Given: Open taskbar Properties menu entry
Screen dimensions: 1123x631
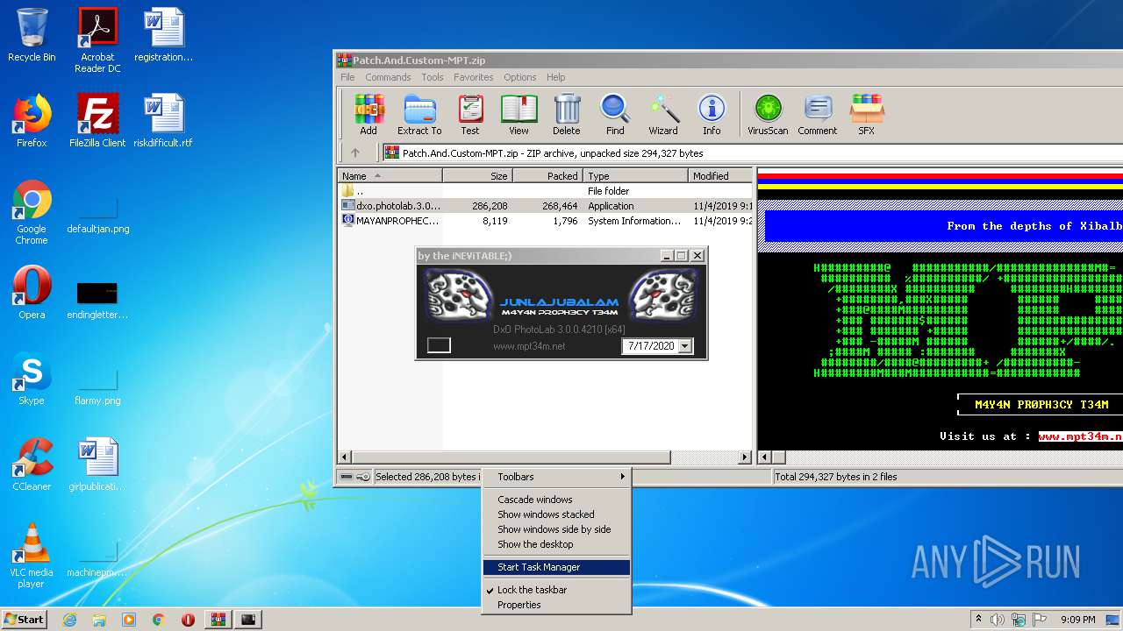Looking at the screenshot, I should tap(556, 605).
